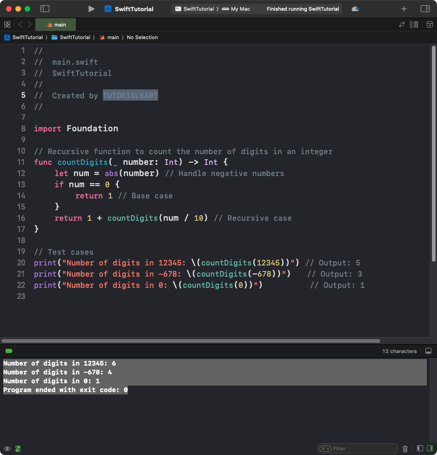Click the Xcode Cloud icon in toolbar
The image size is (437, 455).
(x=355, y=8)
